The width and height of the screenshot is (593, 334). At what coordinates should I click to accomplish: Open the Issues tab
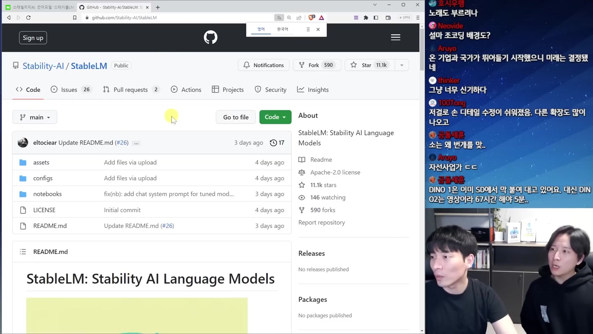(71, 90)
